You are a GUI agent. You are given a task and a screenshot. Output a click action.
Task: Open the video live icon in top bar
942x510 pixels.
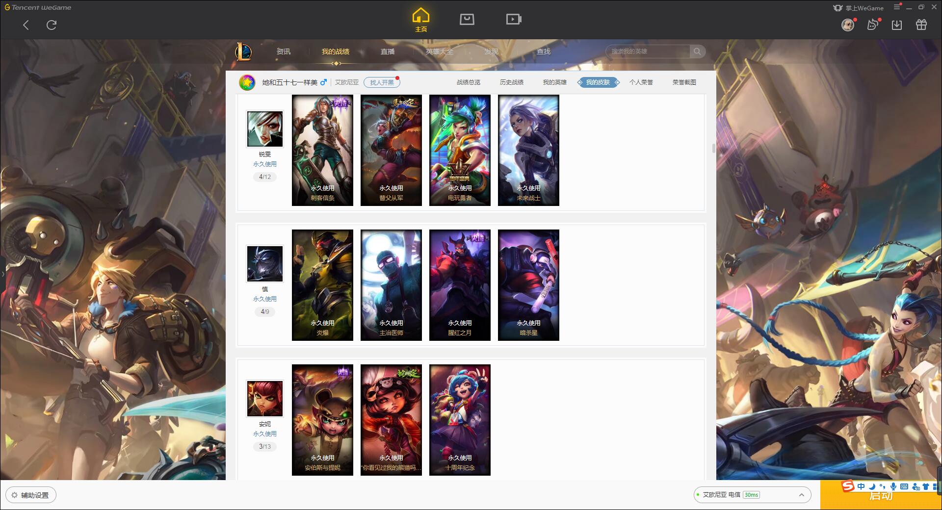click(514, 19)
